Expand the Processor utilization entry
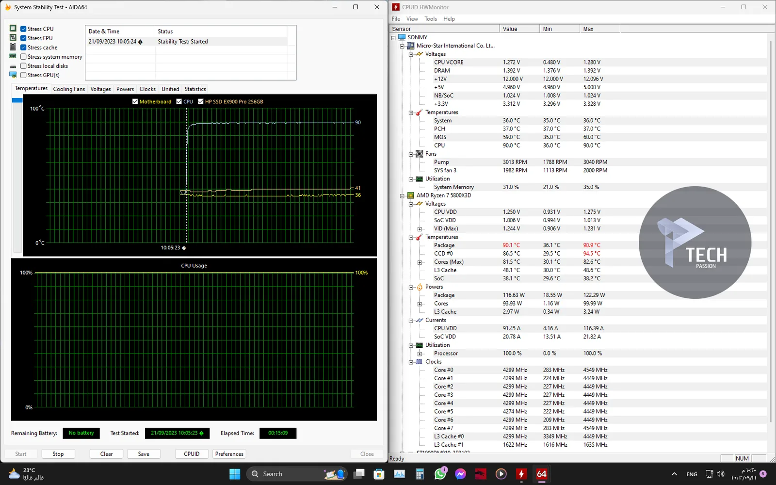The height and width of the screenshot is (485, 776). point(420,354)
